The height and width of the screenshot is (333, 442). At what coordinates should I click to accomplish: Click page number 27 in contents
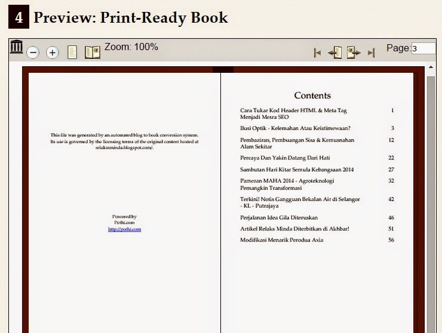(x=391, y=169)
